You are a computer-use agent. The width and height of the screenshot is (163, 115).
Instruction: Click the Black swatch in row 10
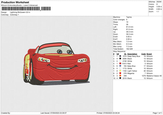pyautogui.click(x=120, y=78)
